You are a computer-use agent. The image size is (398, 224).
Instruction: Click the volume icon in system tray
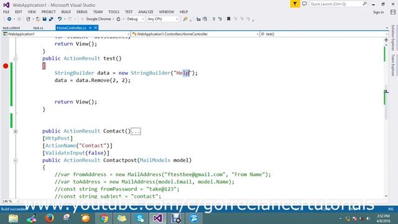coord(368,218)
